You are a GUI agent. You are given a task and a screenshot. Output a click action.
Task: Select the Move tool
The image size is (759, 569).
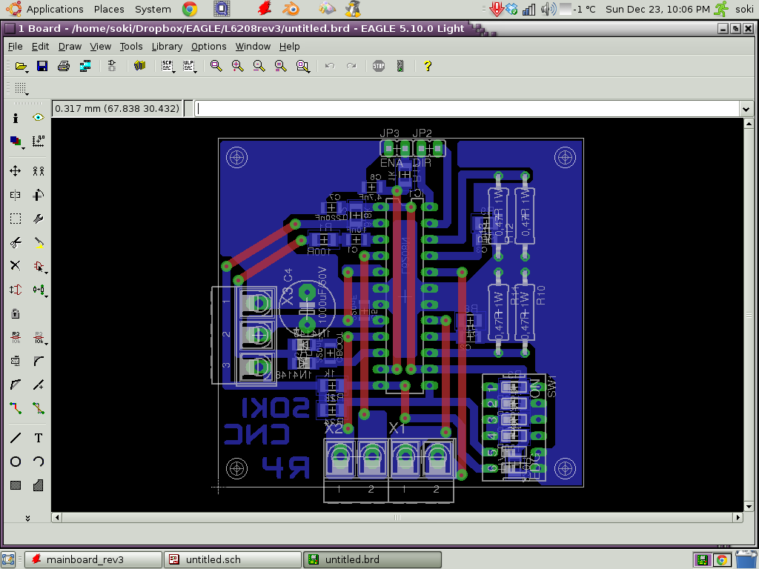[x=16, y=170]
